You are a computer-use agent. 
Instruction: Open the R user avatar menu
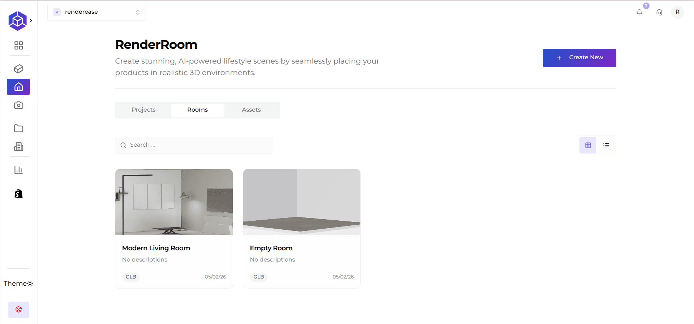pyautogui.click(x=677, y=12)
